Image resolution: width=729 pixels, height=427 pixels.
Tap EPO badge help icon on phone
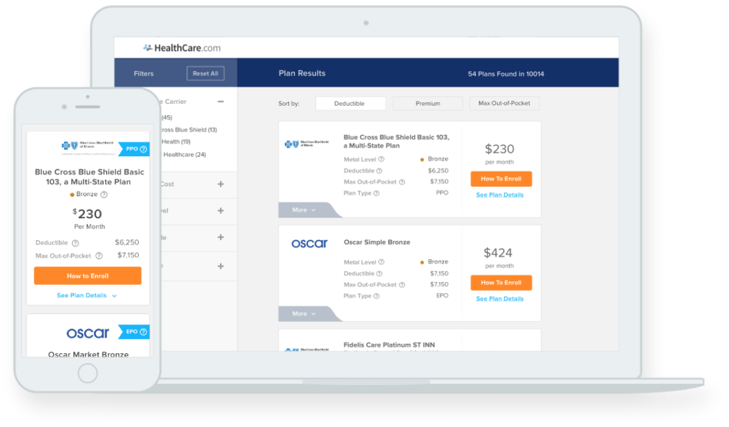[x=144, y=332]
